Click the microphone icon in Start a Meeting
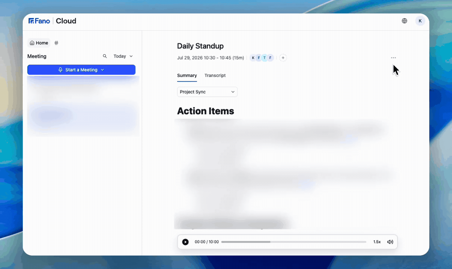Screen dimensions: 452x269 60,70
